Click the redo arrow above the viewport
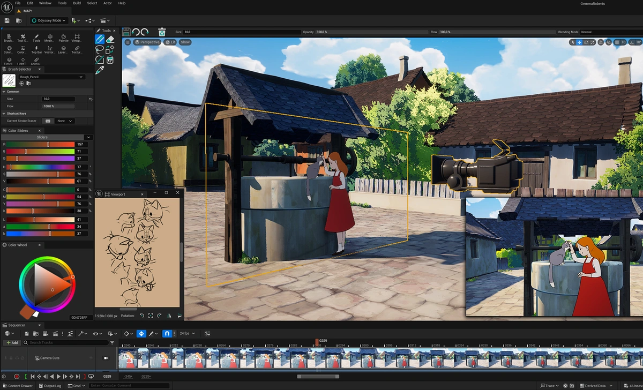Image resolution: width=643 pixels, height=390 pixels. (145, 32)
